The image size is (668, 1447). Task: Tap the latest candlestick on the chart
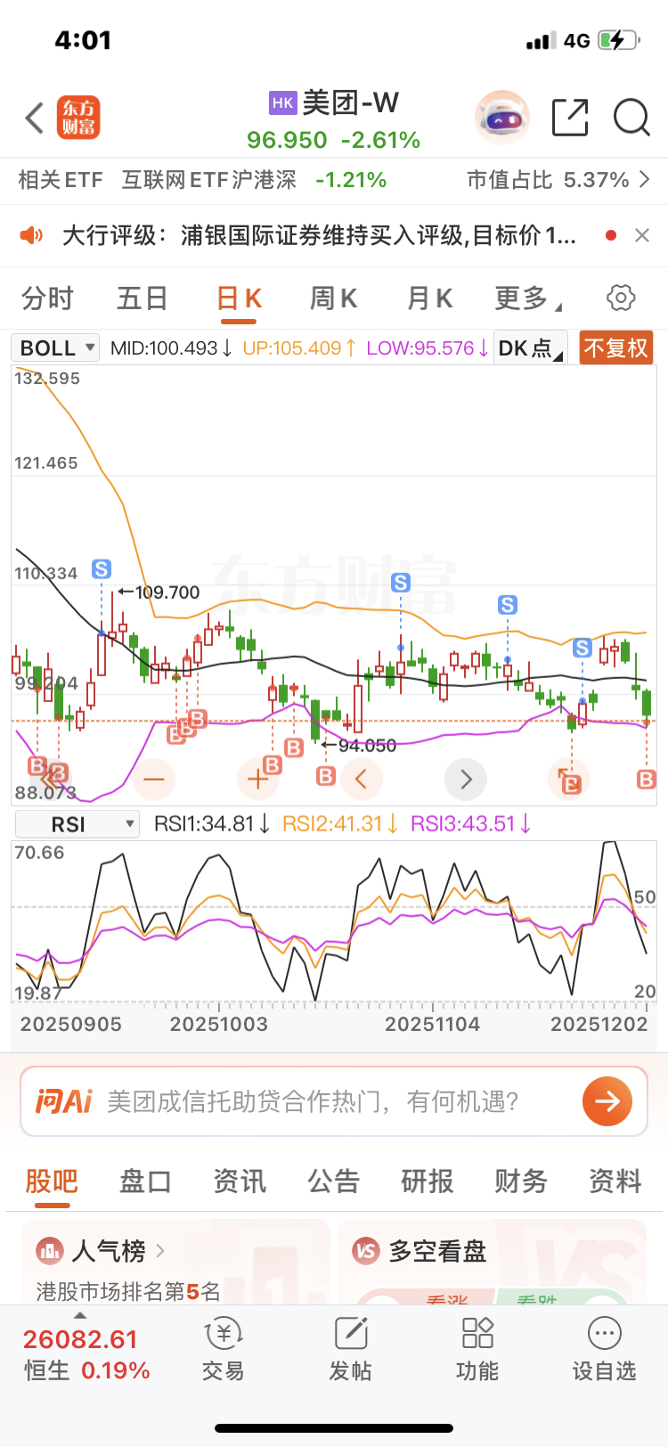pos(647,704)
